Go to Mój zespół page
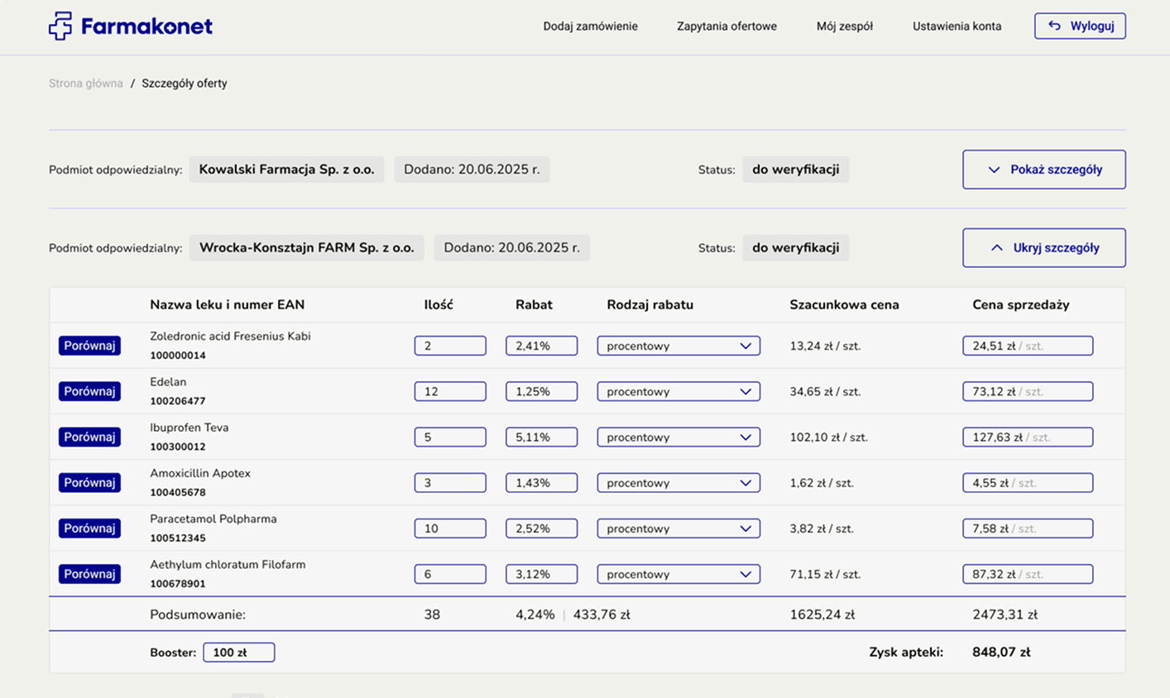 coord(844,26)
